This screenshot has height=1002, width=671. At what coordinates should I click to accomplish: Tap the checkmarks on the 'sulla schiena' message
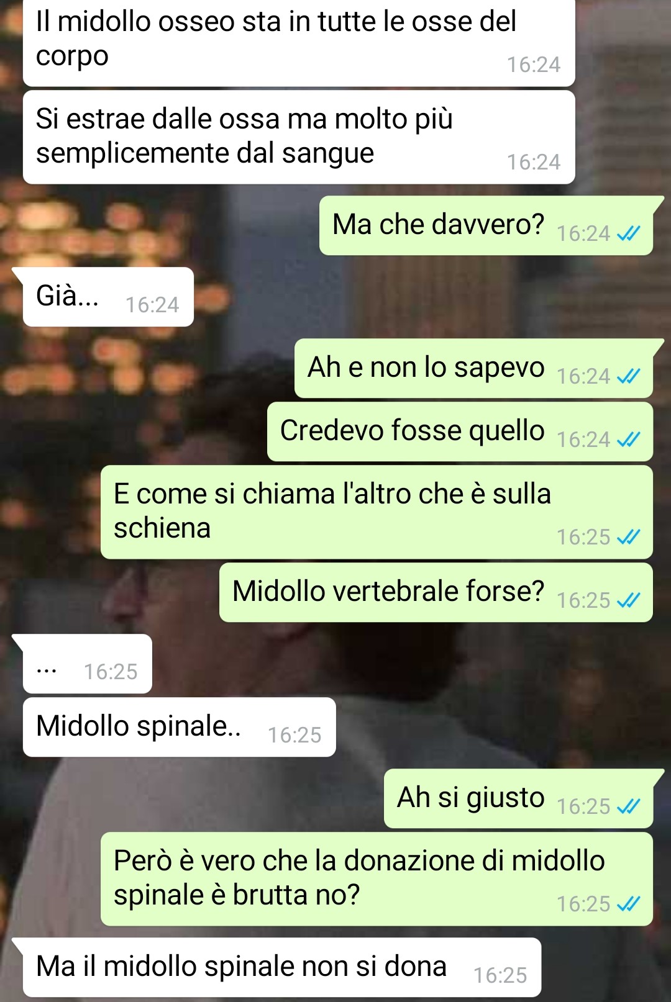coord(628,537)
